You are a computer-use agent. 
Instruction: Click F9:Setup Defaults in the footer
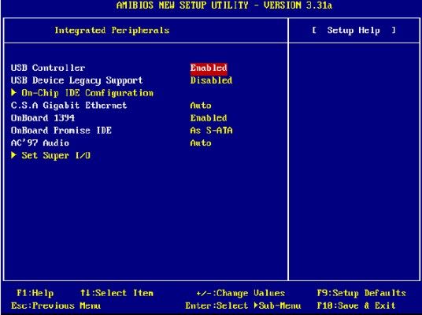pos(361,293)
